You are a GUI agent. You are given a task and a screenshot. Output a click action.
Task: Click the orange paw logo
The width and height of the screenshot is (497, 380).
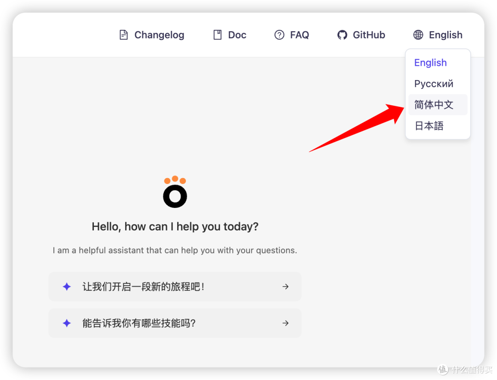pyautogui.click(x=175, y=192)
